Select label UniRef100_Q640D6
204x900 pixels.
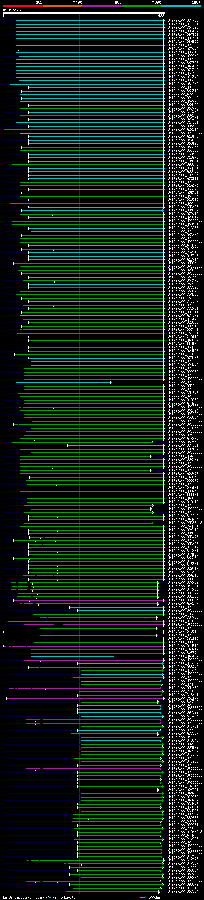tap(183, 456)
